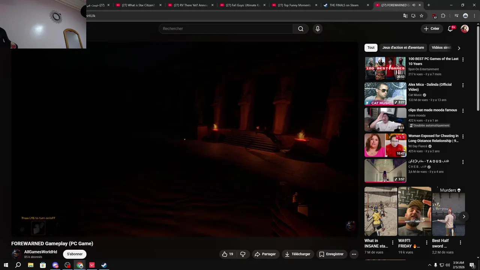Click the Enregistrer save button
This screenshot has height=270, width=480.
tap(331, 254)
